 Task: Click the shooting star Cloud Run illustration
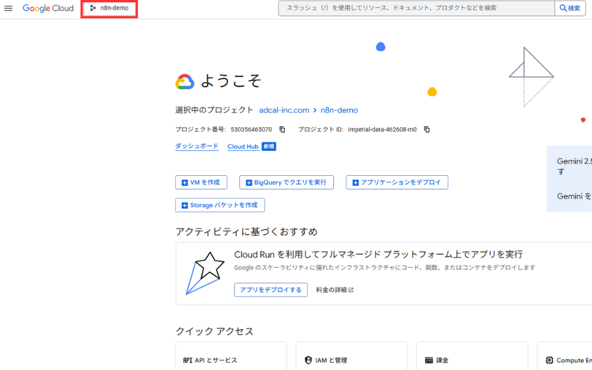[x=205, y=273]
